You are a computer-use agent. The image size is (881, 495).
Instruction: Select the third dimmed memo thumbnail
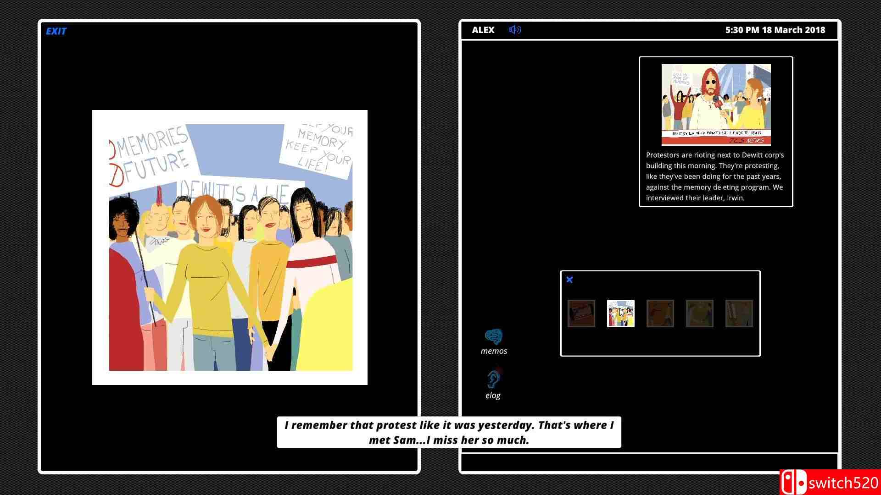(x=660, y=313)
